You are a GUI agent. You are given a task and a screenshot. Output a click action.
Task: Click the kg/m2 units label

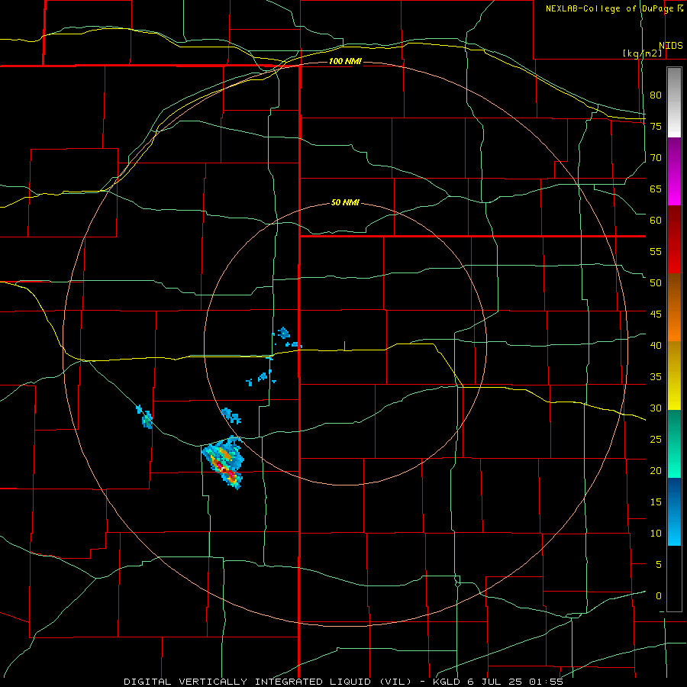[643, 53]
